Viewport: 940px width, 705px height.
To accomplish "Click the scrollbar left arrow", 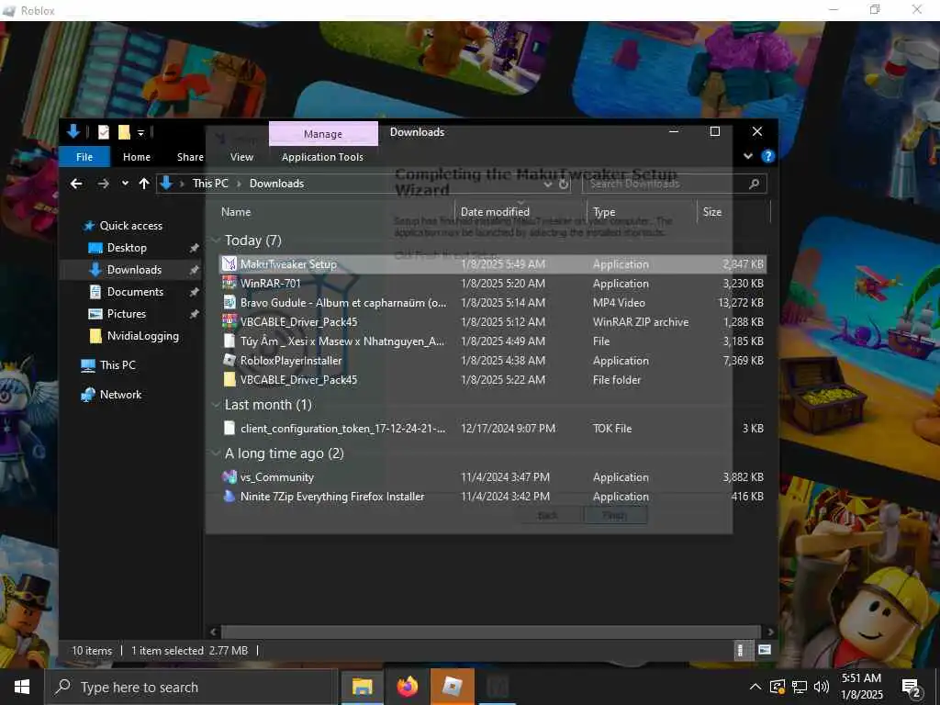I will coord(213,632).
